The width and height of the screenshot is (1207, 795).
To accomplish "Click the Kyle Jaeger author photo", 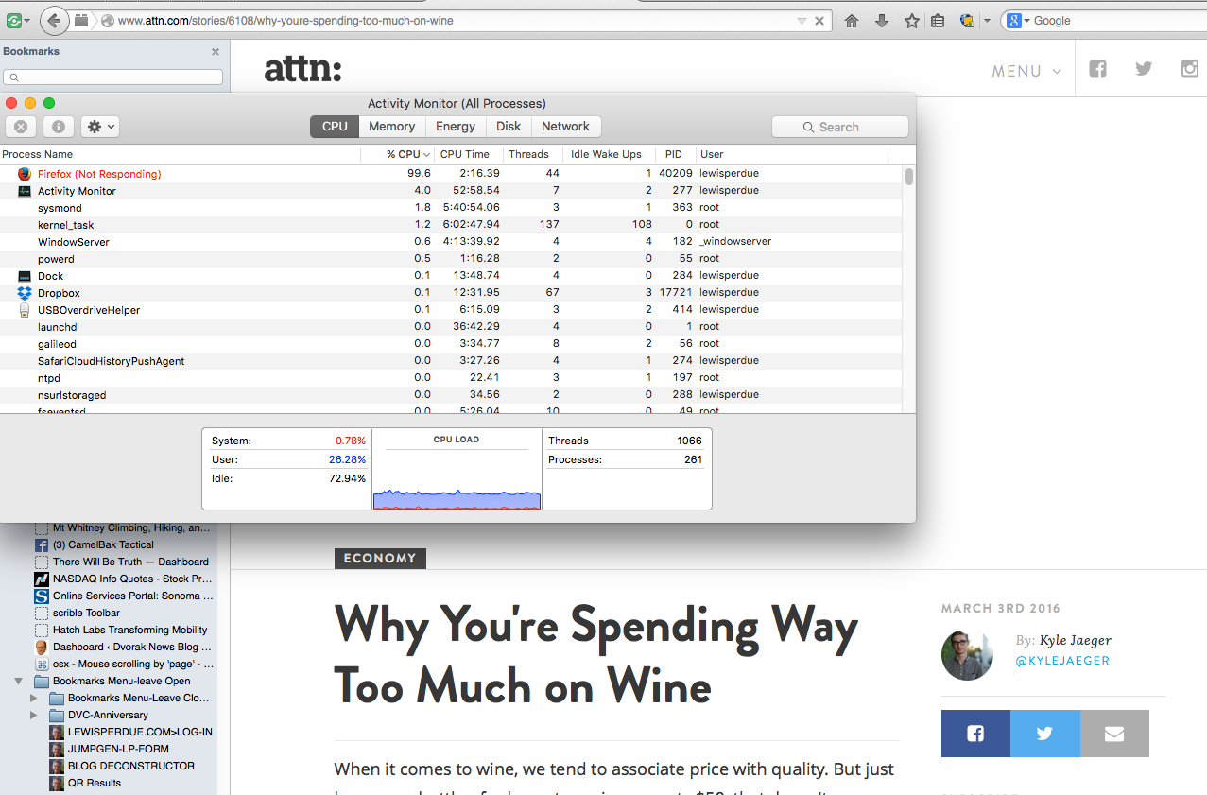I will click(967, 654).
